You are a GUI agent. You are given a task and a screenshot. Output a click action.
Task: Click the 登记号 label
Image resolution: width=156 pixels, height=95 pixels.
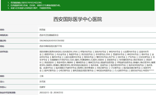pos(3,41)
